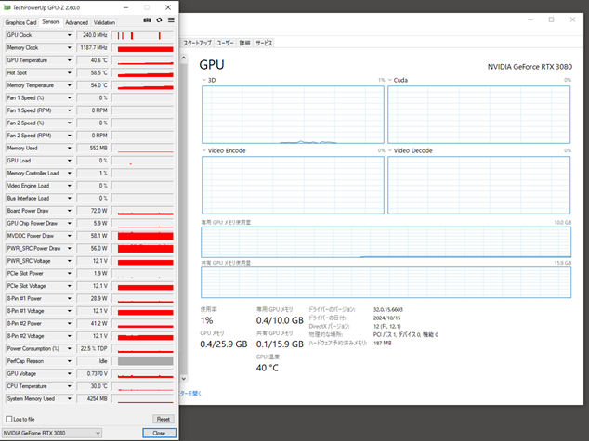Open the GPU Voltage sensor dropdown
This screenshot has width=589, height=441.
[x=70, y=374]
